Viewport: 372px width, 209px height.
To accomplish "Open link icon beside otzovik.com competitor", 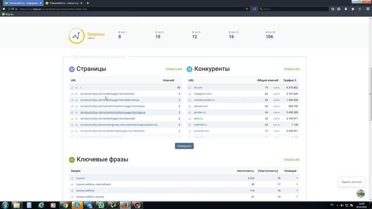I will pos(190,106).
